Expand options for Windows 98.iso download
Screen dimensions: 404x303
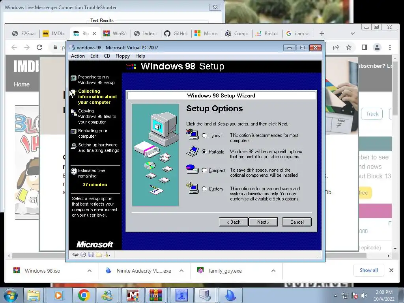tap(90, 271)
